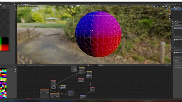Viewport: 182px width, 102px height.
Task: Select wireframe viewport shading
Action: [162, 6]
